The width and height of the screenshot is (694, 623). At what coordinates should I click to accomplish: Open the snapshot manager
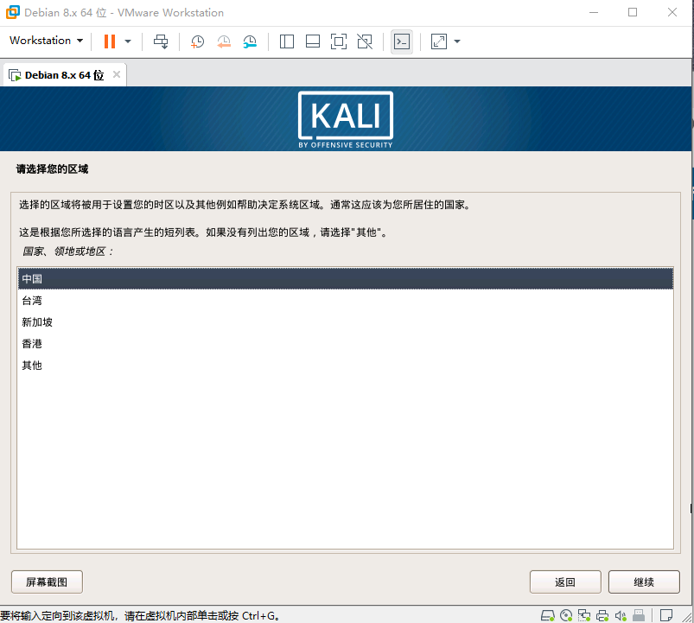pyautogui.click(x=250, y=41)
